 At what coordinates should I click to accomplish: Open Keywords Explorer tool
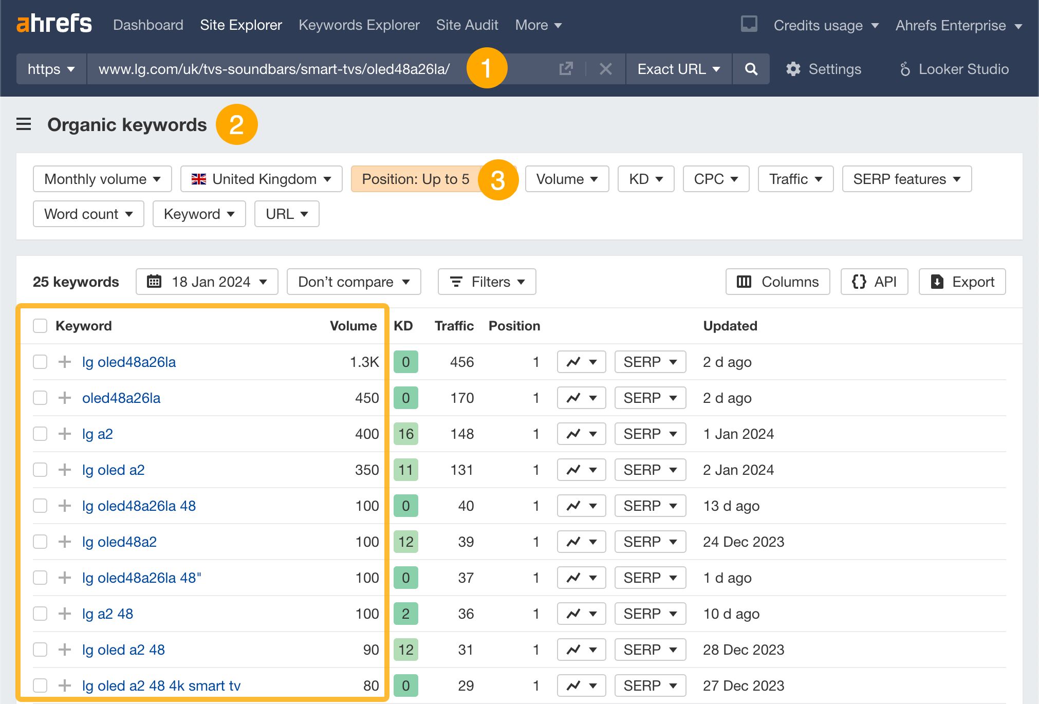coord(359,24)
